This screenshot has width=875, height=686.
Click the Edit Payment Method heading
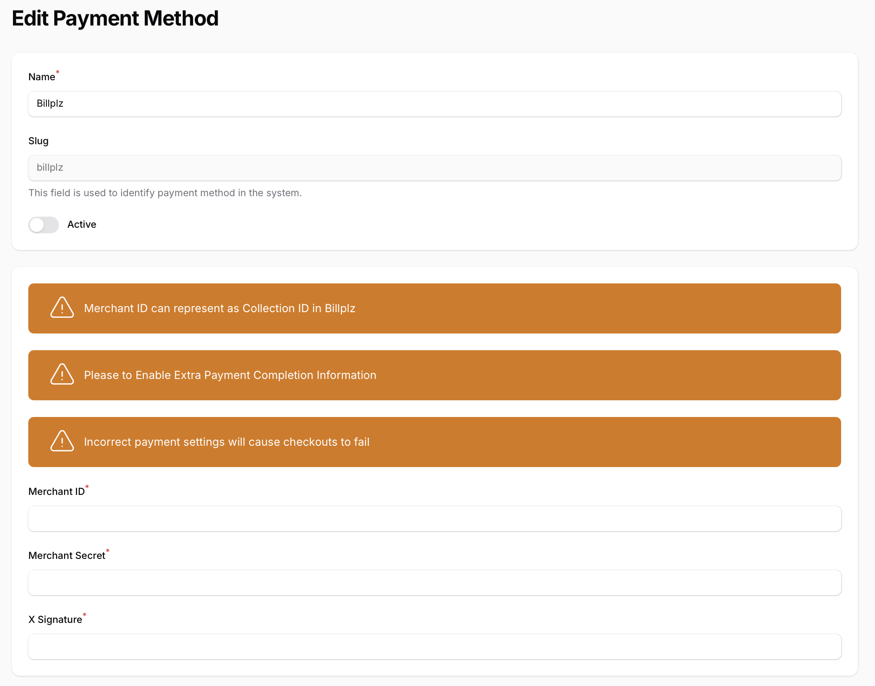pyautogui.click(x=115, y=19)
